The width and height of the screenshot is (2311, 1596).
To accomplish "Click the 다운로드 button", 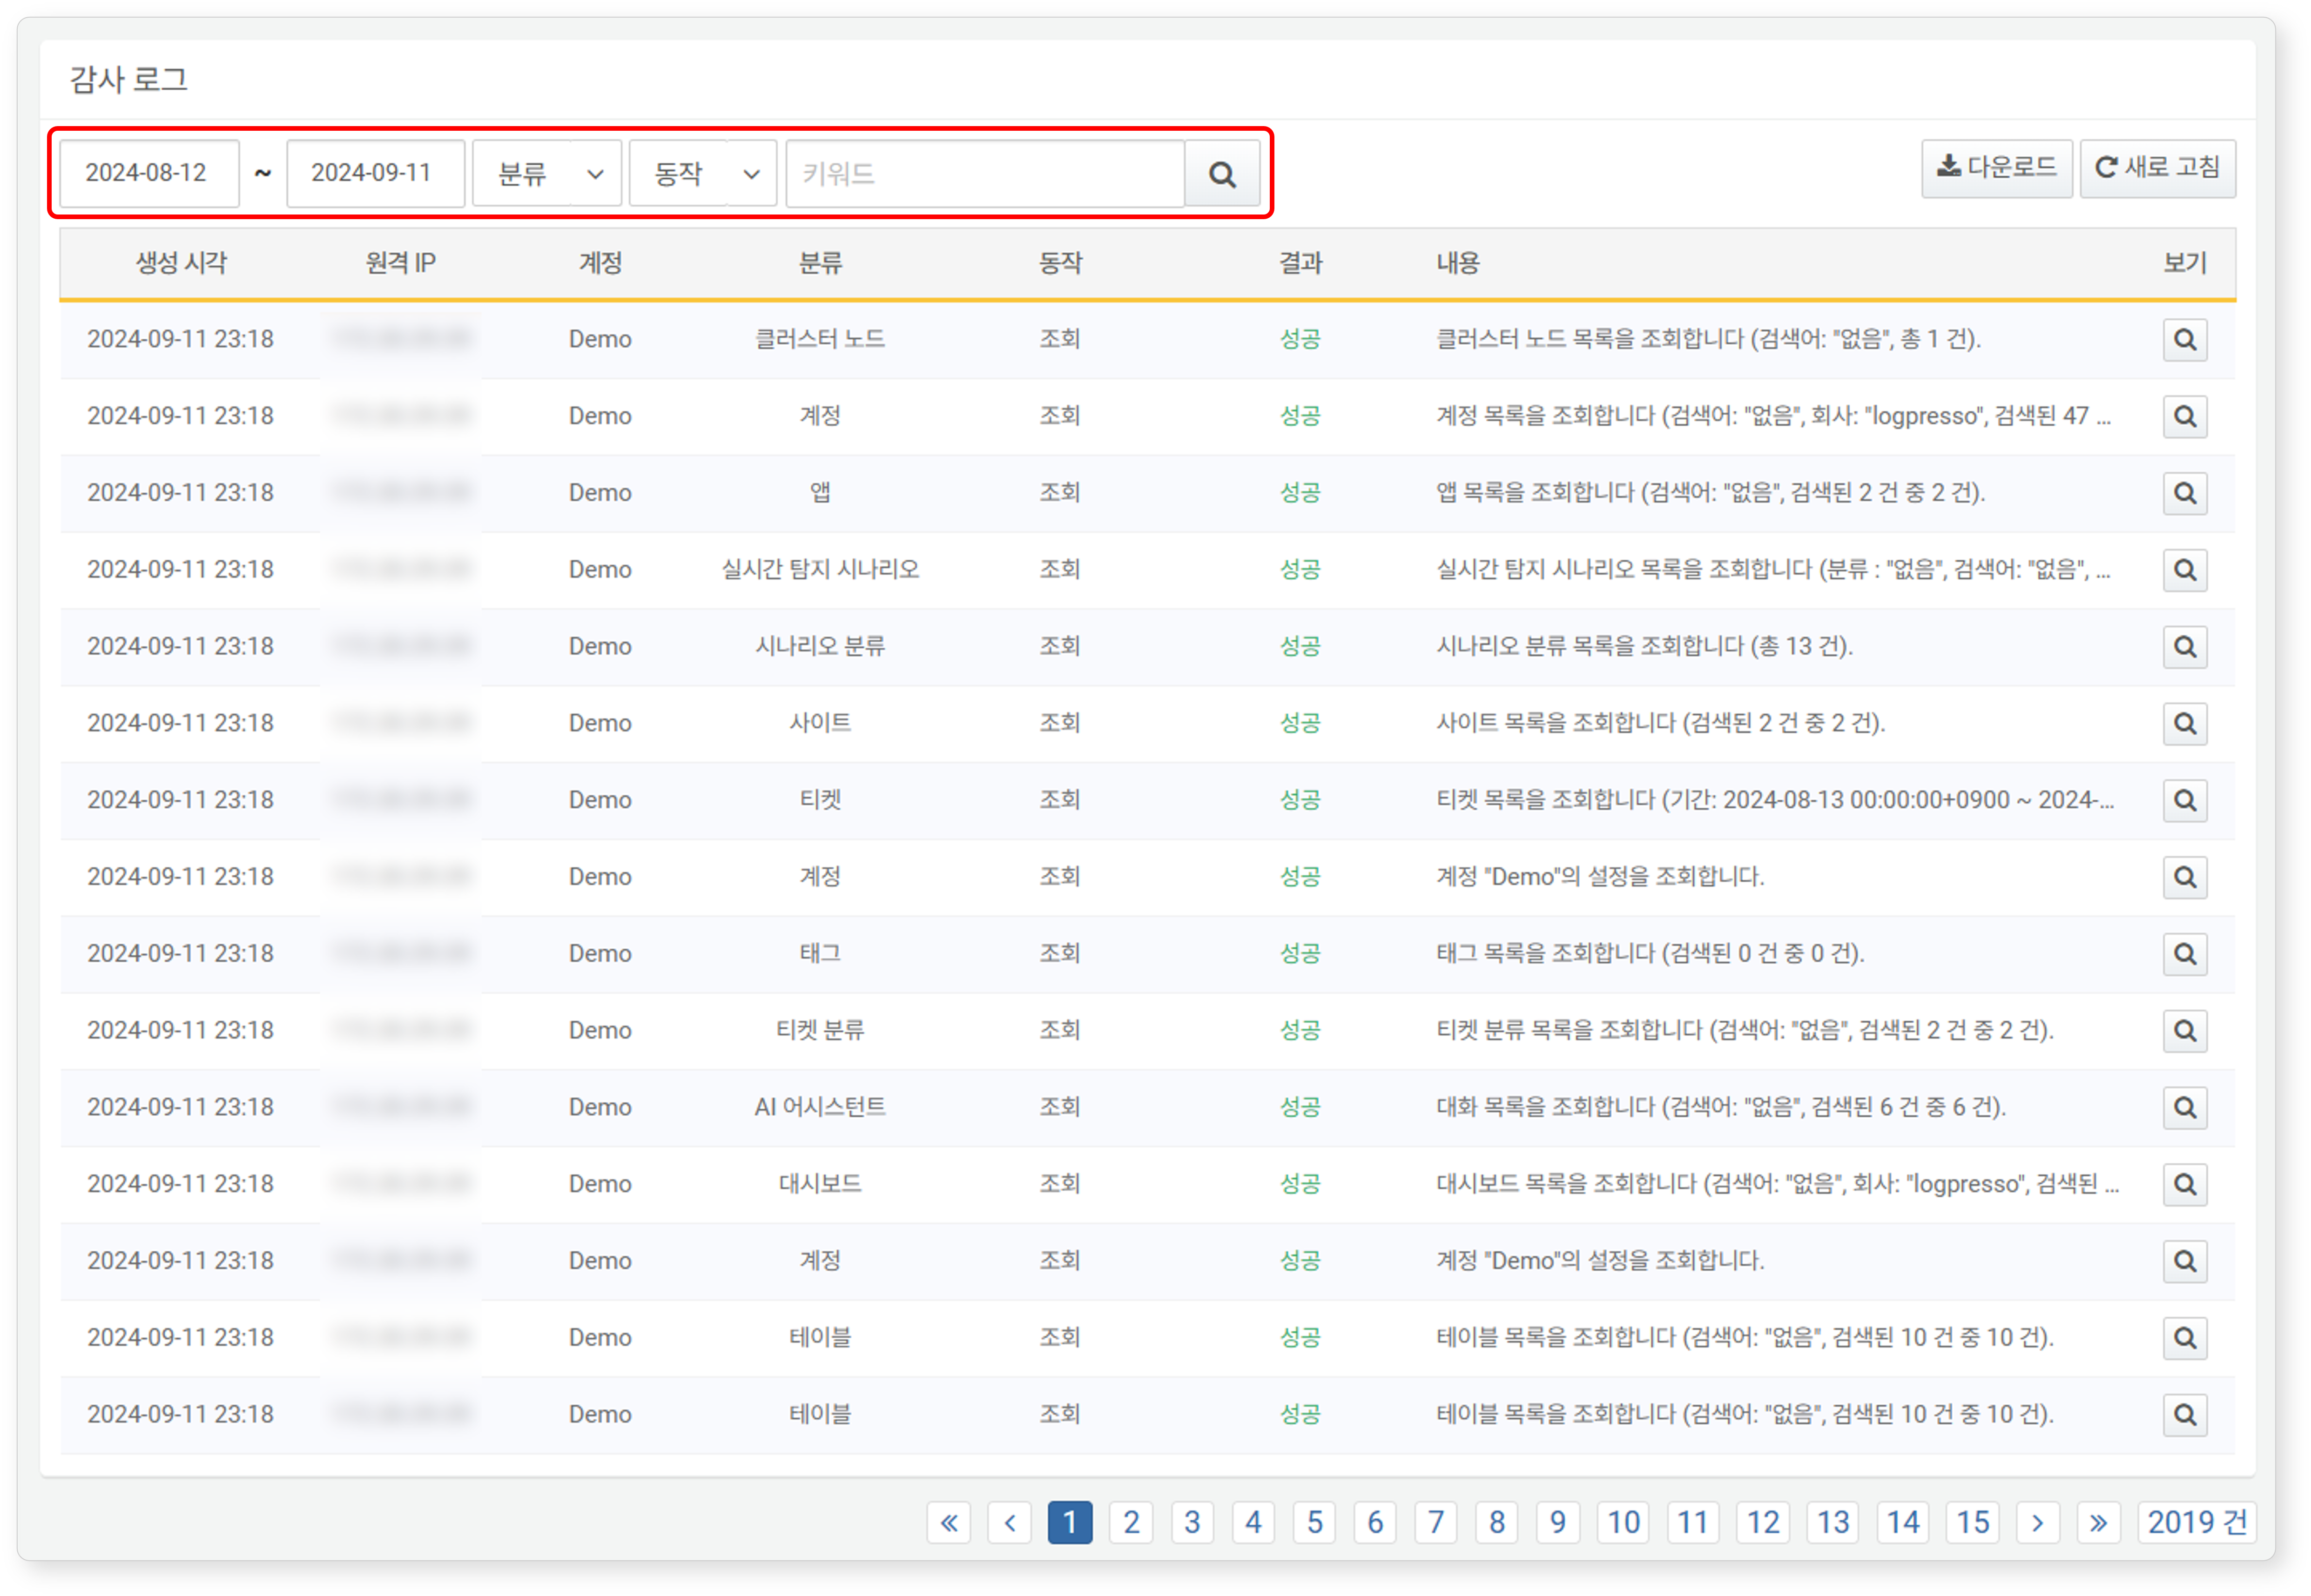I will coord(1996,168).
